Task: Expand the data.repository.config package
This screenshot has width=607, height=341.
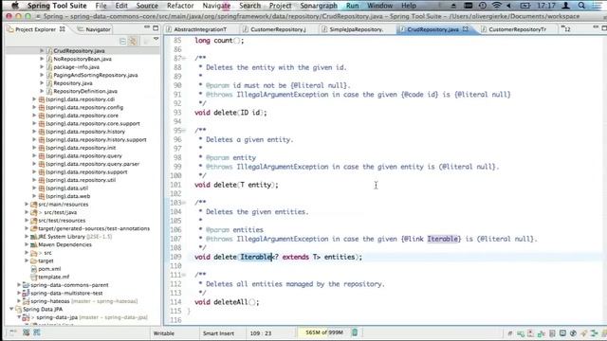Action: (34, 107)
